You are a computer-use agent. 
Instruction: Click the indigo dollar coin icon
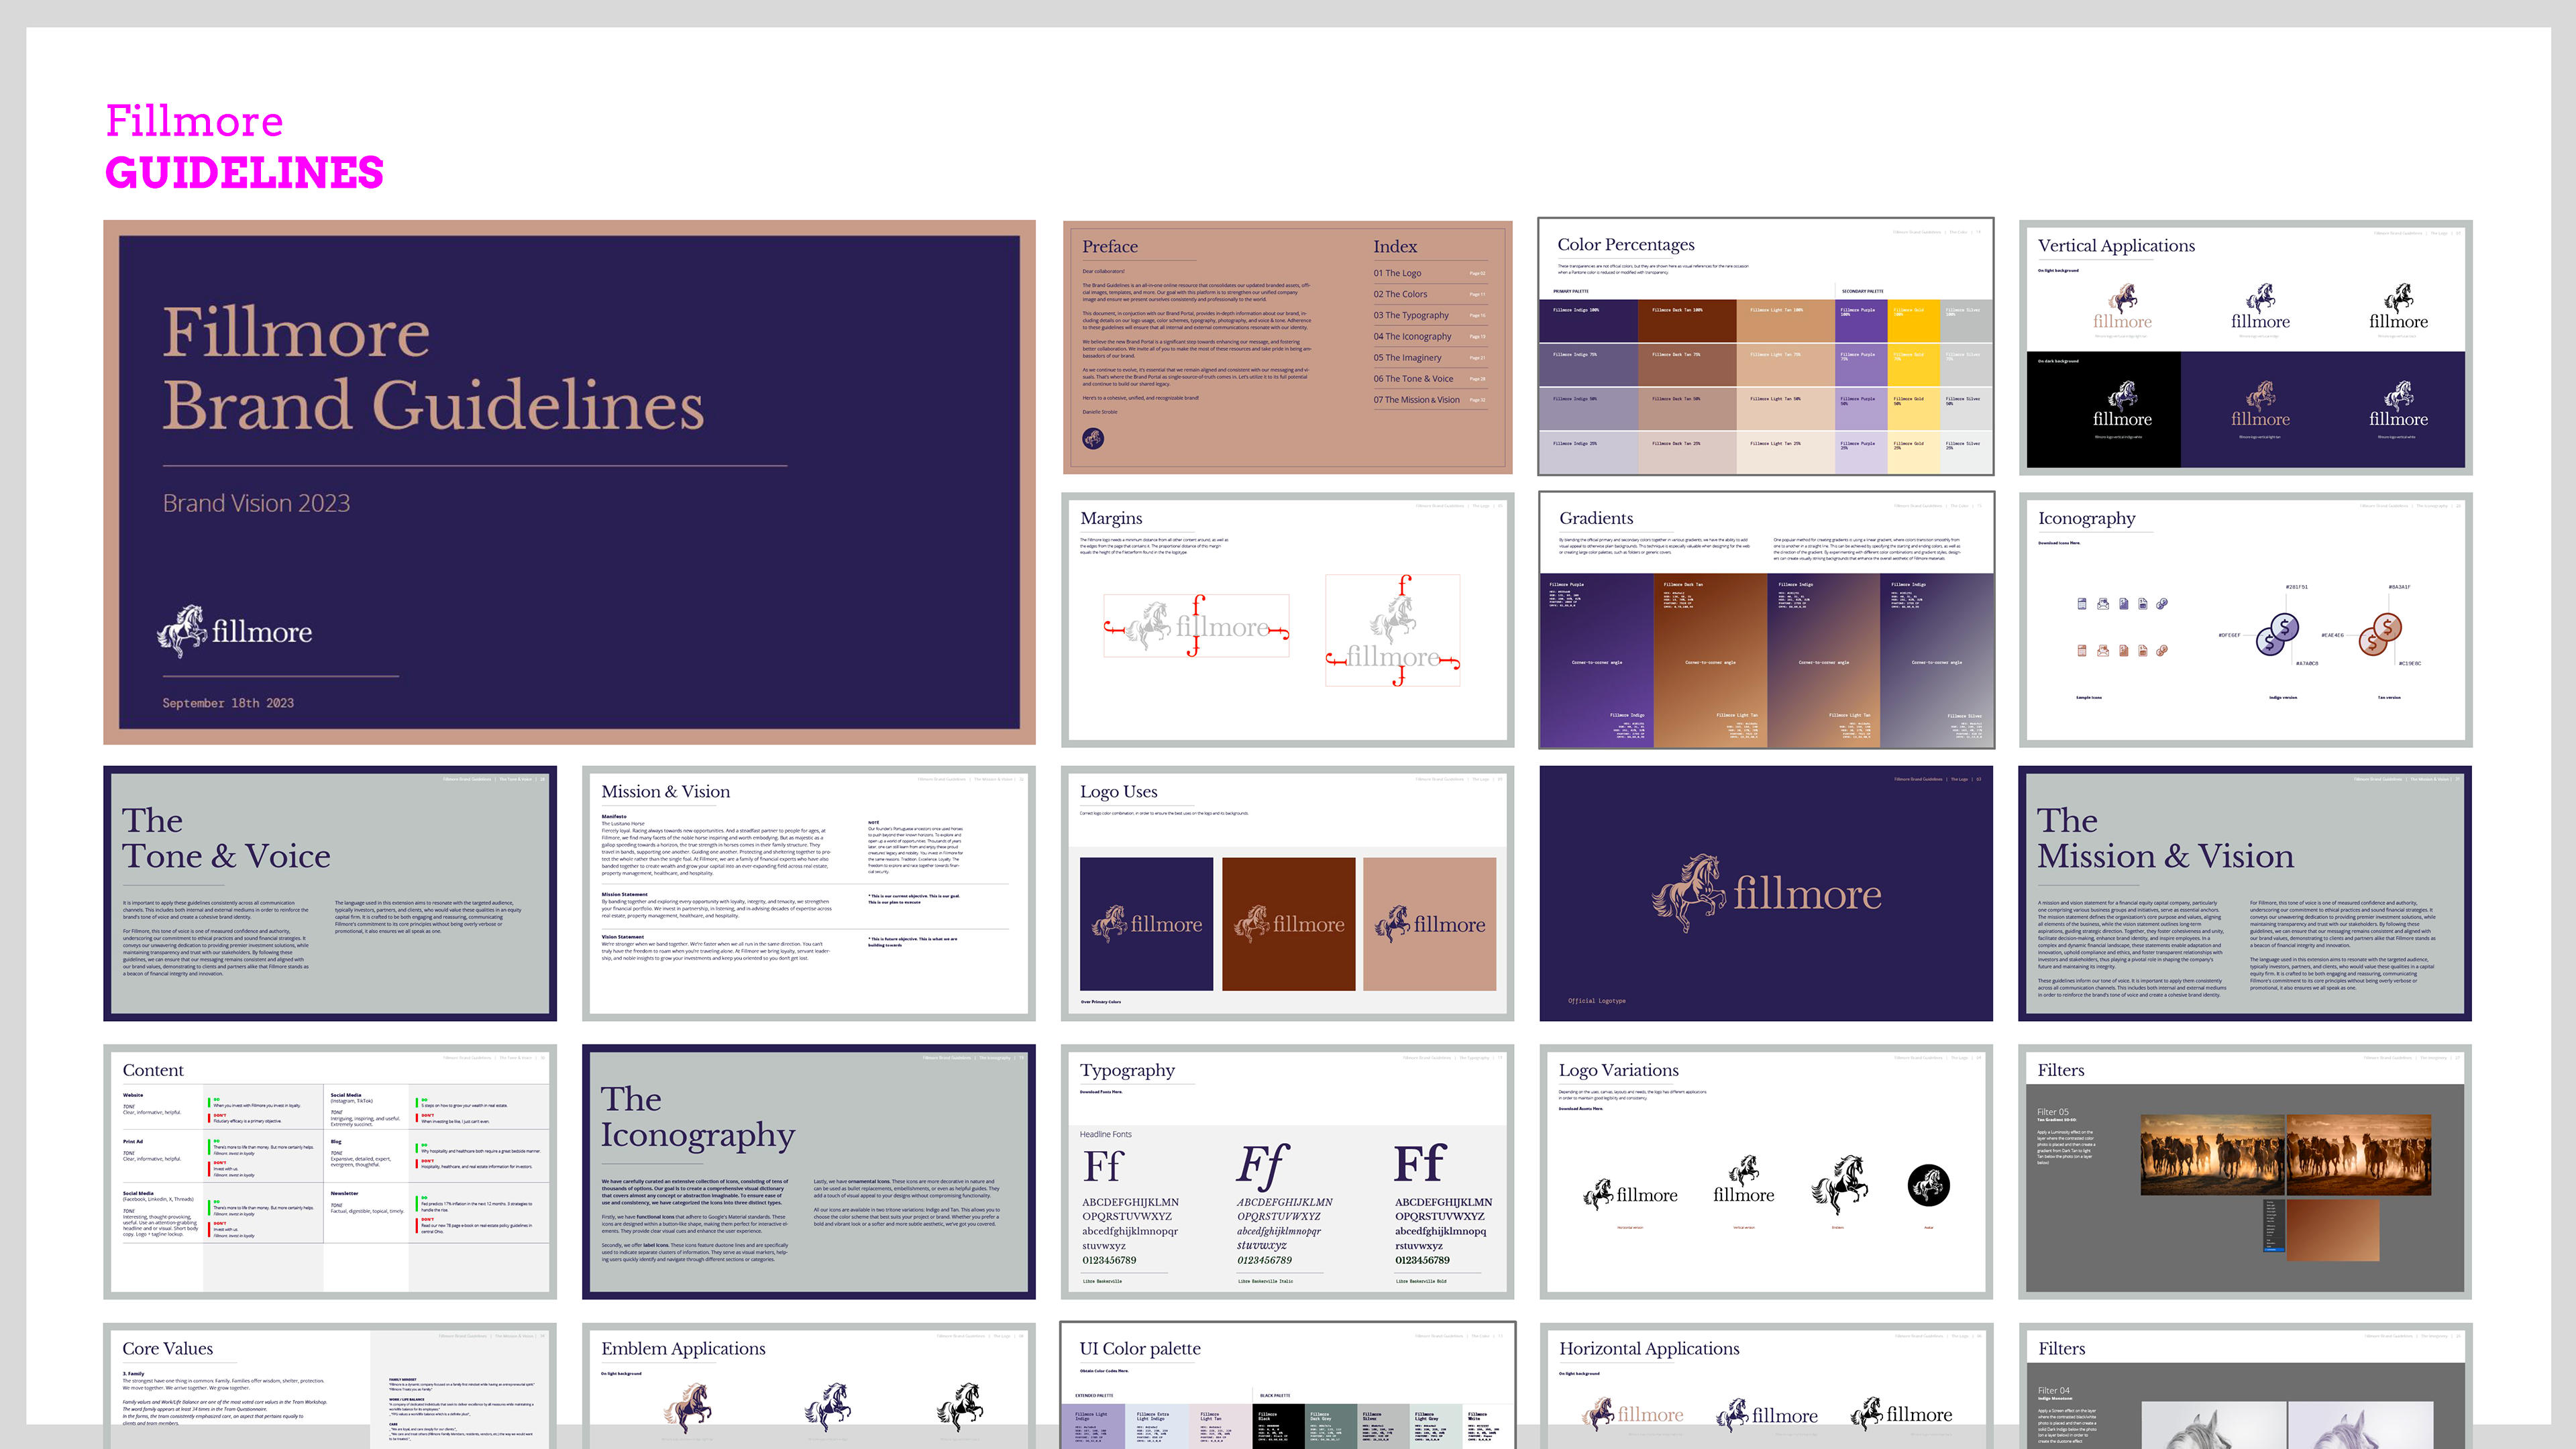[x=2276, y=634]
